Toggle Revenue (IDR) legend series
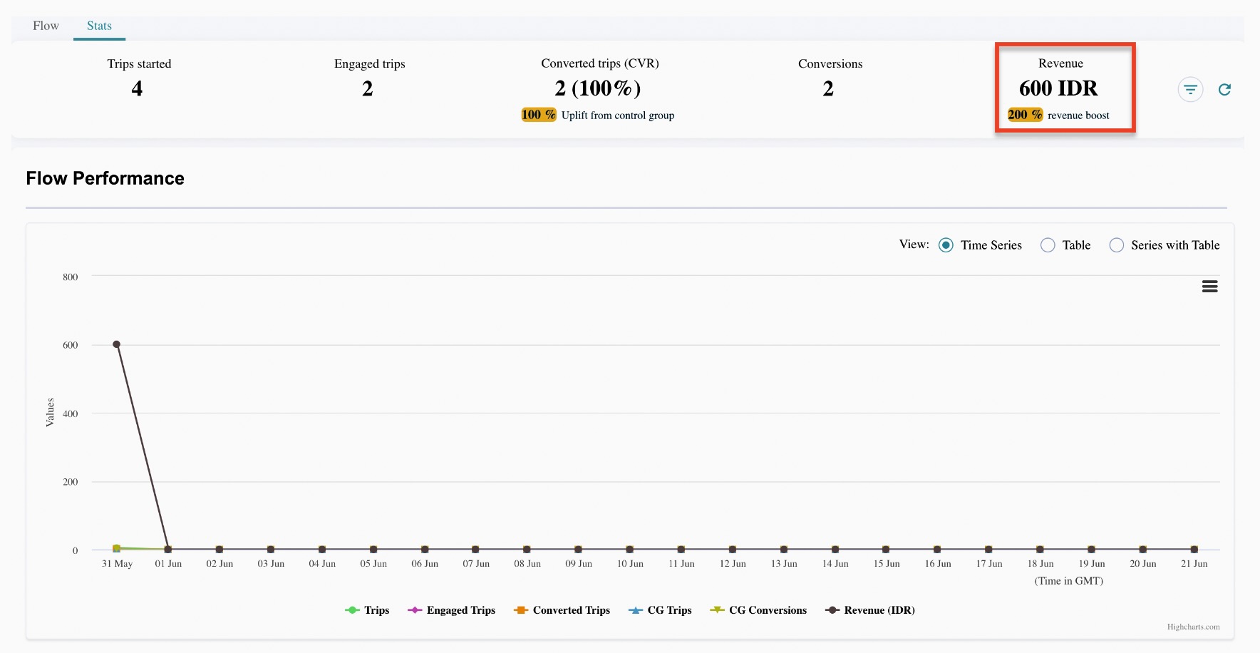Image resolution: width=1260 pixels, height=653 pixels. [x=870, y=610]
